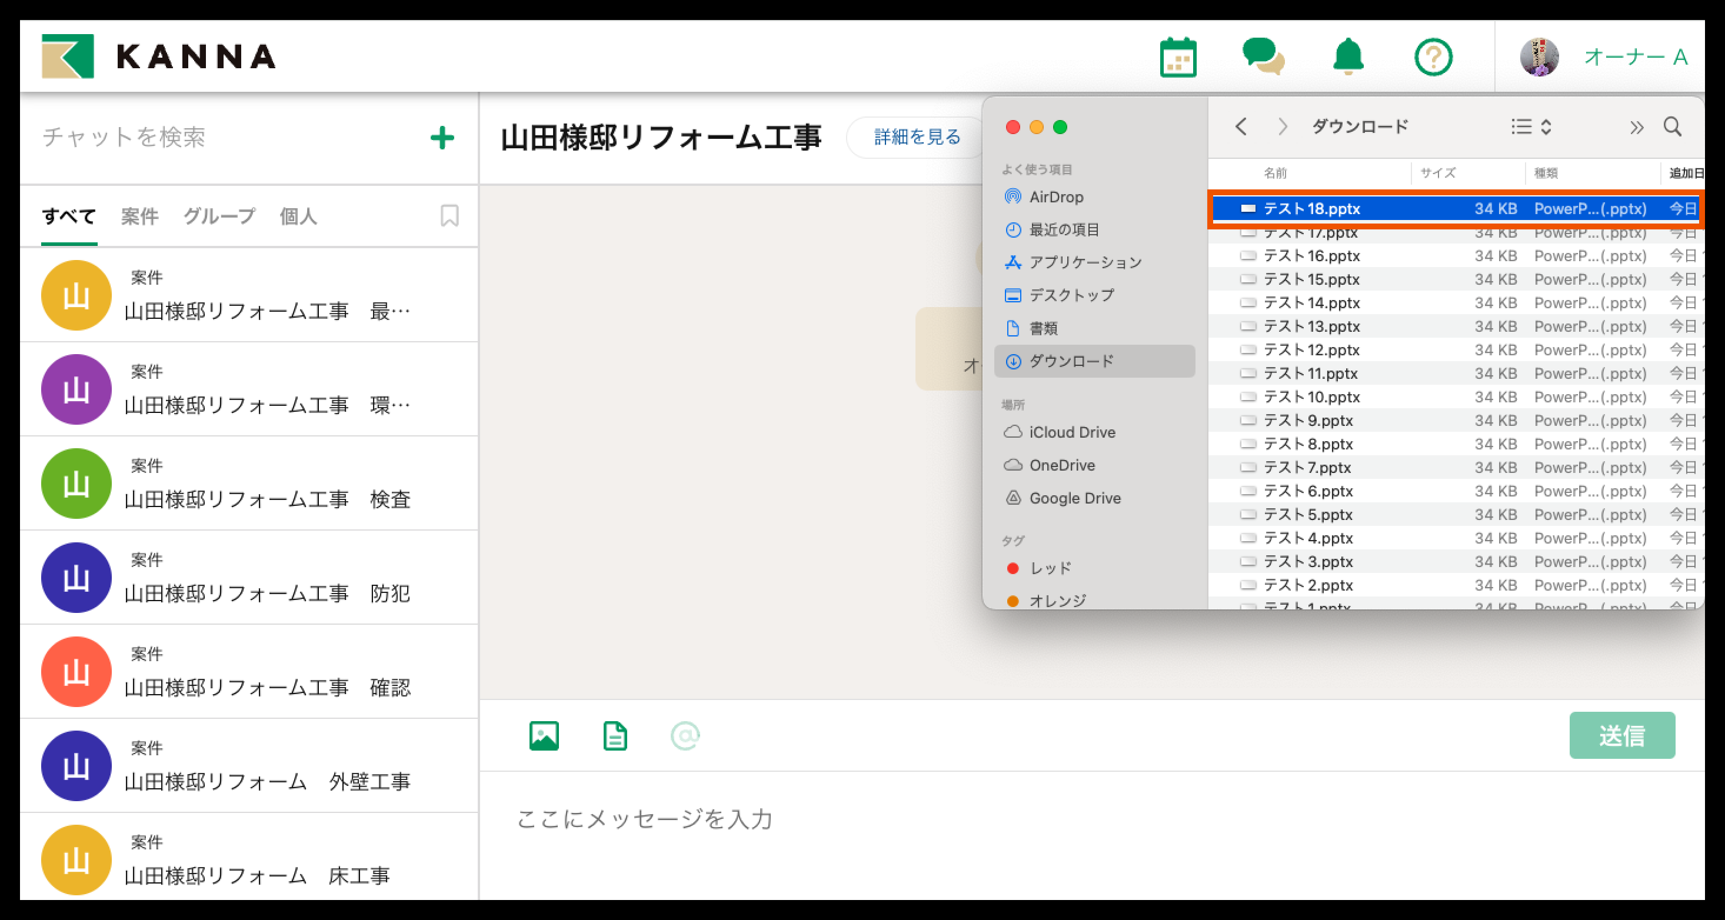Image resolution: width=1725 pixels, height=920 pixels.
Task: Click the mention @ icon
Action: coord(685,736)
